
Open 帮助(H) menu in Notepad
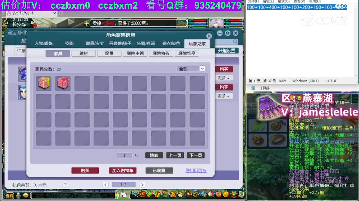click(314, 1)
